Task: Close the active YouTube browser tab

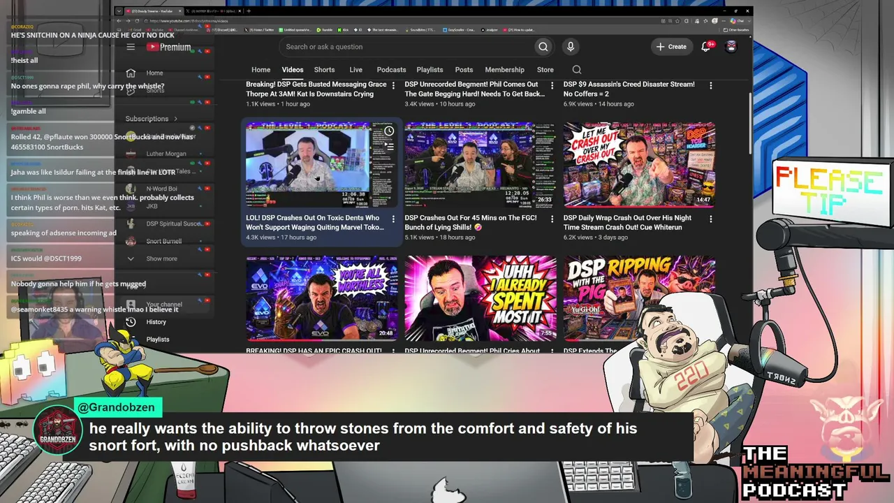Action: 179,11
